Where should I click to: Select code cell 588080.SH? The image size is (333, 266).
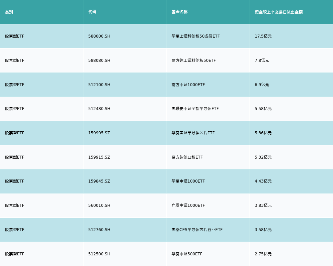pos(99,61)
